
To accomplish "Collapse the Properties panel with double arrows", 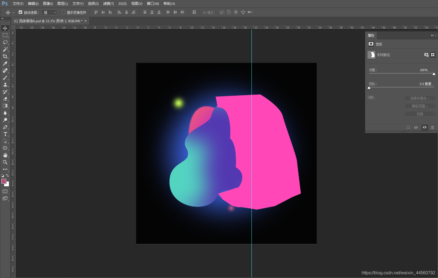I will (432, 36).
